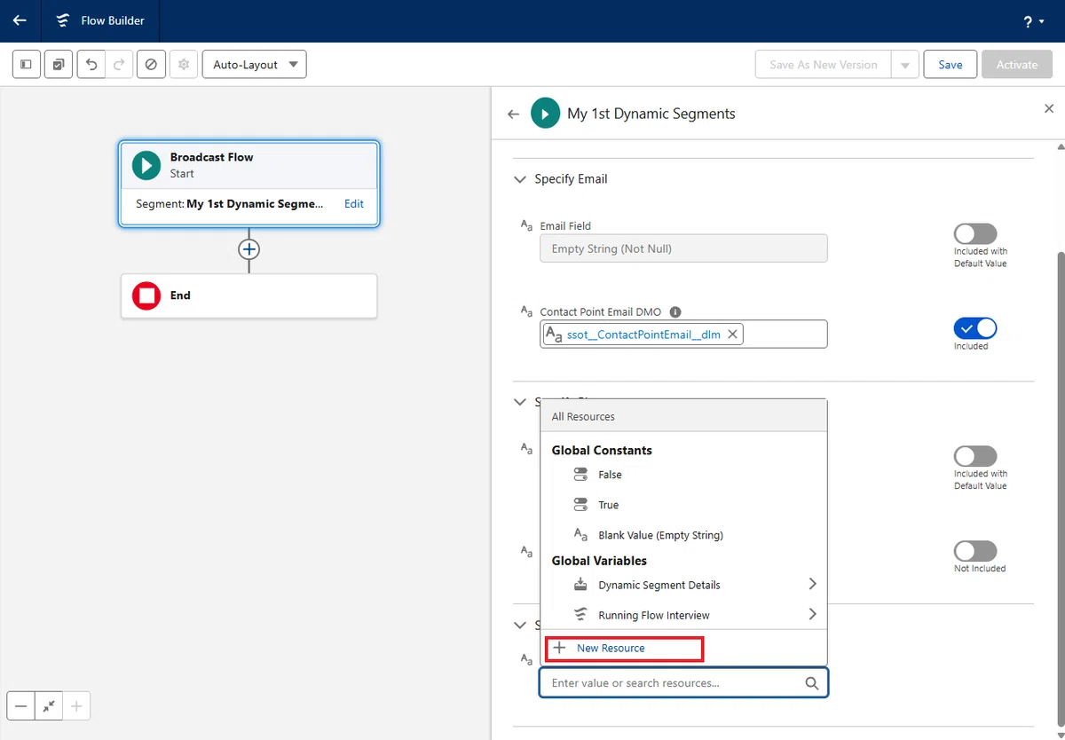Select the Broadcast Flow Start play icon

pos(146,165)
